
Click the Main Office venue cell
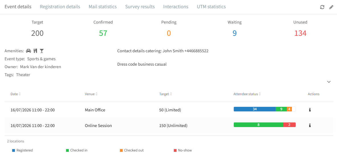(x=95, y=110)
